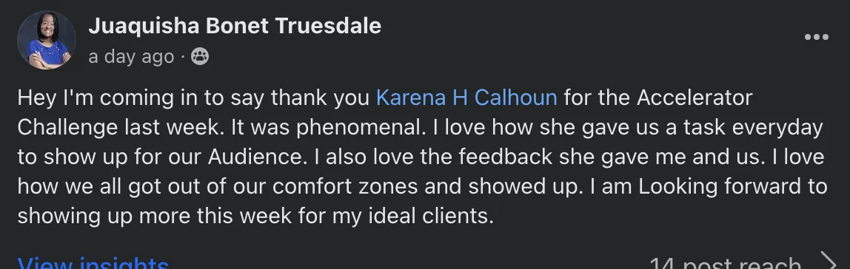Click the group audience icon beside the timestamp
Image resolution: width=850 pixels, height=269 pixels.
click(200, 56)
